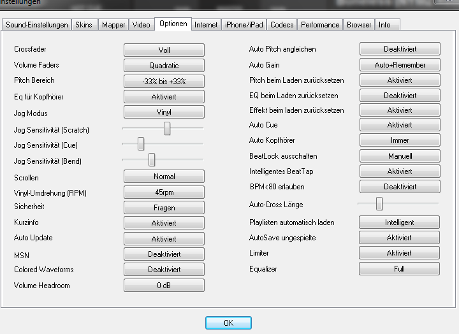Toggle Eq für Kopfhörer setting
This screenshot has height=334, width=459.
pos(164,97)
